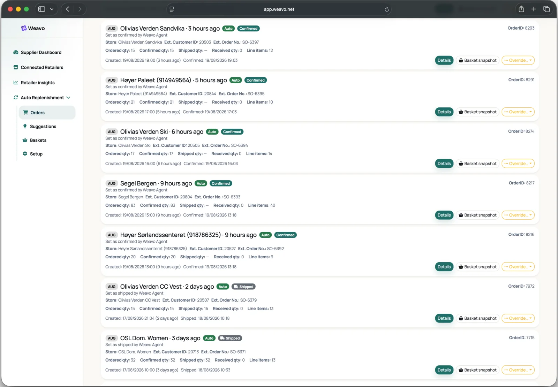Click the page reader icon in address bar
The height and width of the screenshot is (387, 558).
click(172, 9)
